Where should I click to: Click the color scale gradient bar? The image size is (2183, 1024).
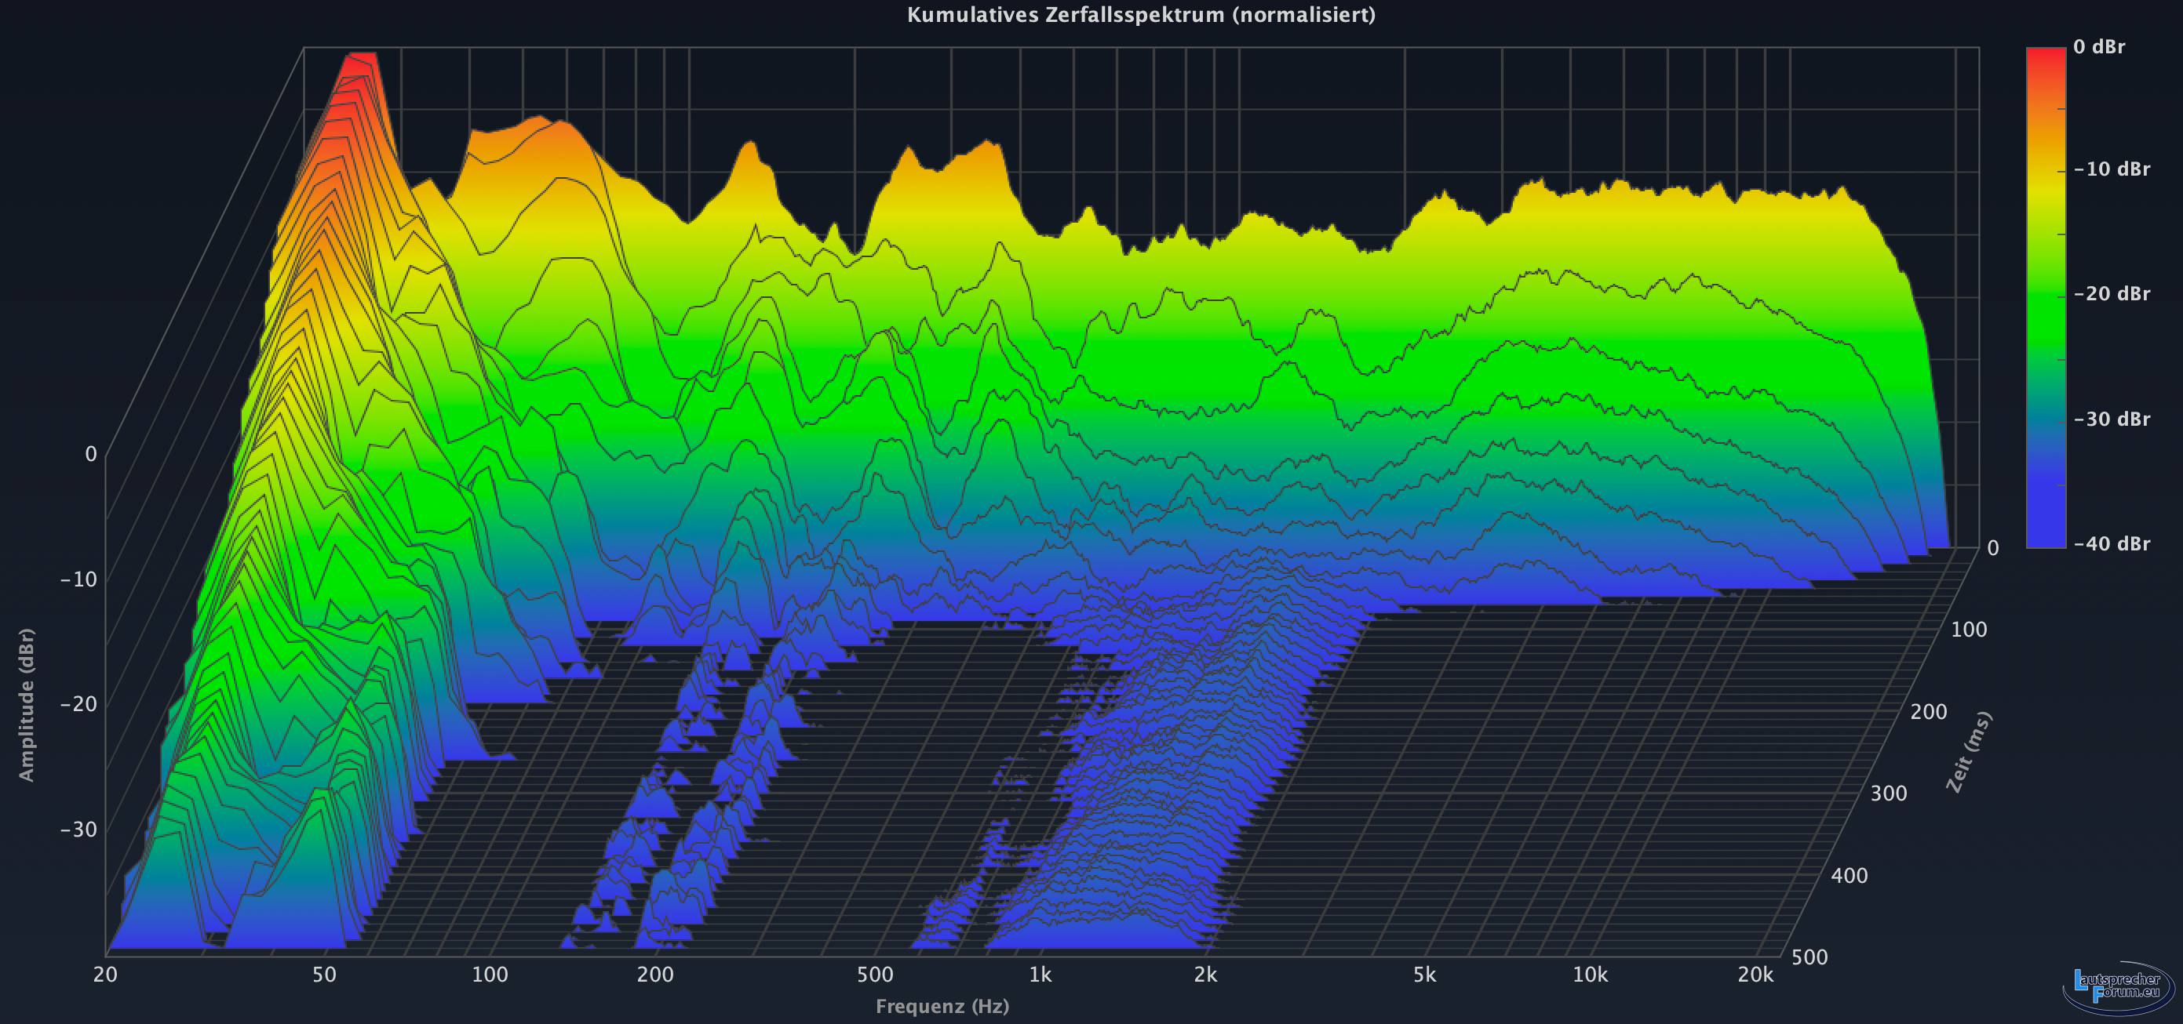[x=2045, y=296]
